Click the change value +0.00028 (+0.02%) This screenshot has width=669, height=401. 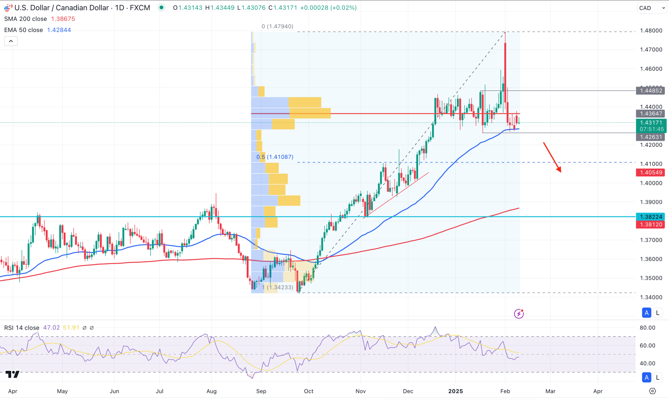tap(328, 8)
